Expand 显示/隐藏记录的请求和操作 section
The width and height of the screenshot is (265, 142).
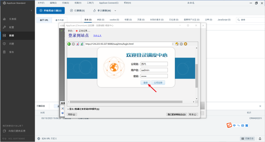(x=84, y=109)
